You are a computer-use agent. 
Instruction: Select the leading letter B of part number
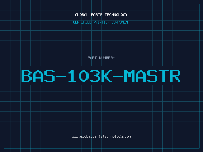26,76
